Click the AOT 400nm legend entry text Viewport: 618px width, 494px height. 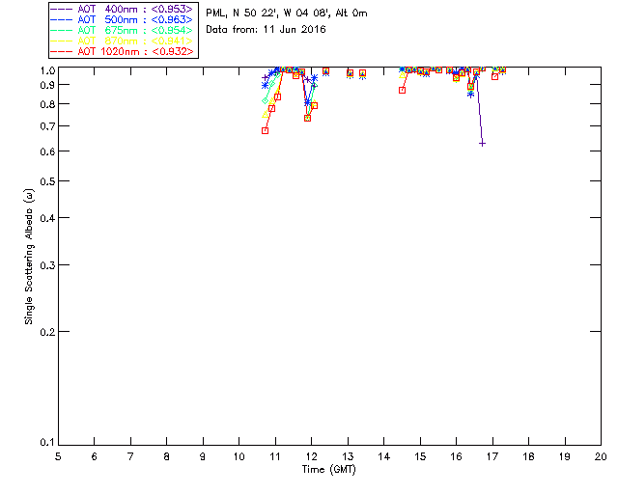135,9
